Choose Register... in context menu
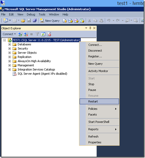This screenshot has width=145, height=158. point(99,57)
